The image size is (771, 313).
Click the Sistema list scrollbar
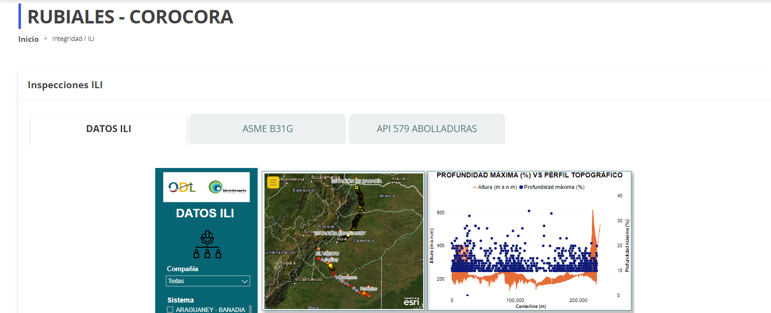tap(251, 309)
